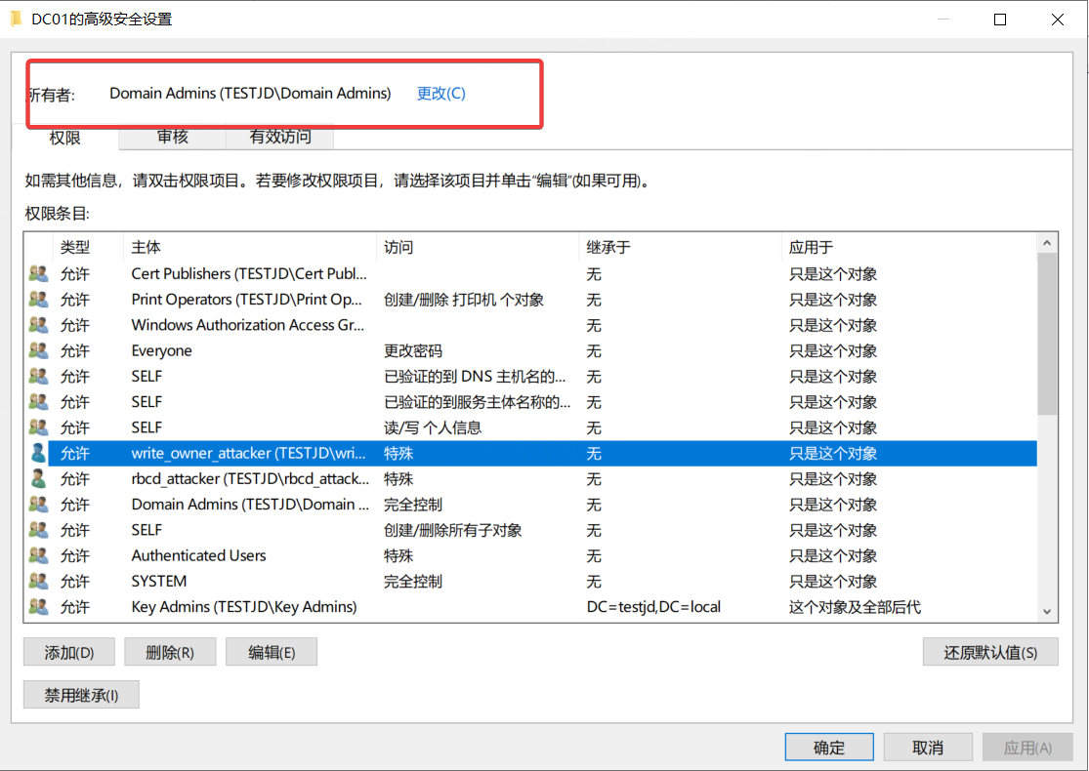Select the SYSTEM principal text
Viewport: 1089px width, 771px height.
(x=159, y=581)
